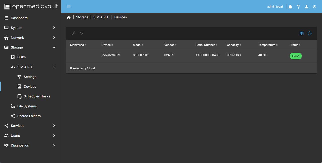Sort table by Serial Number column
This screenshot has height=163, width=322.
point(207,45)
